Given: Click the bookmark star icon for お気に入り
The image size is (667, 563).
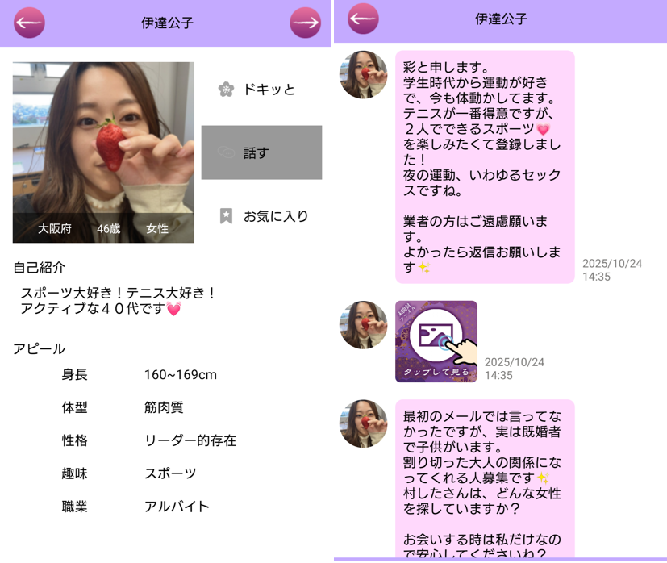Looking at the screenshot, I should pos(226,216).
